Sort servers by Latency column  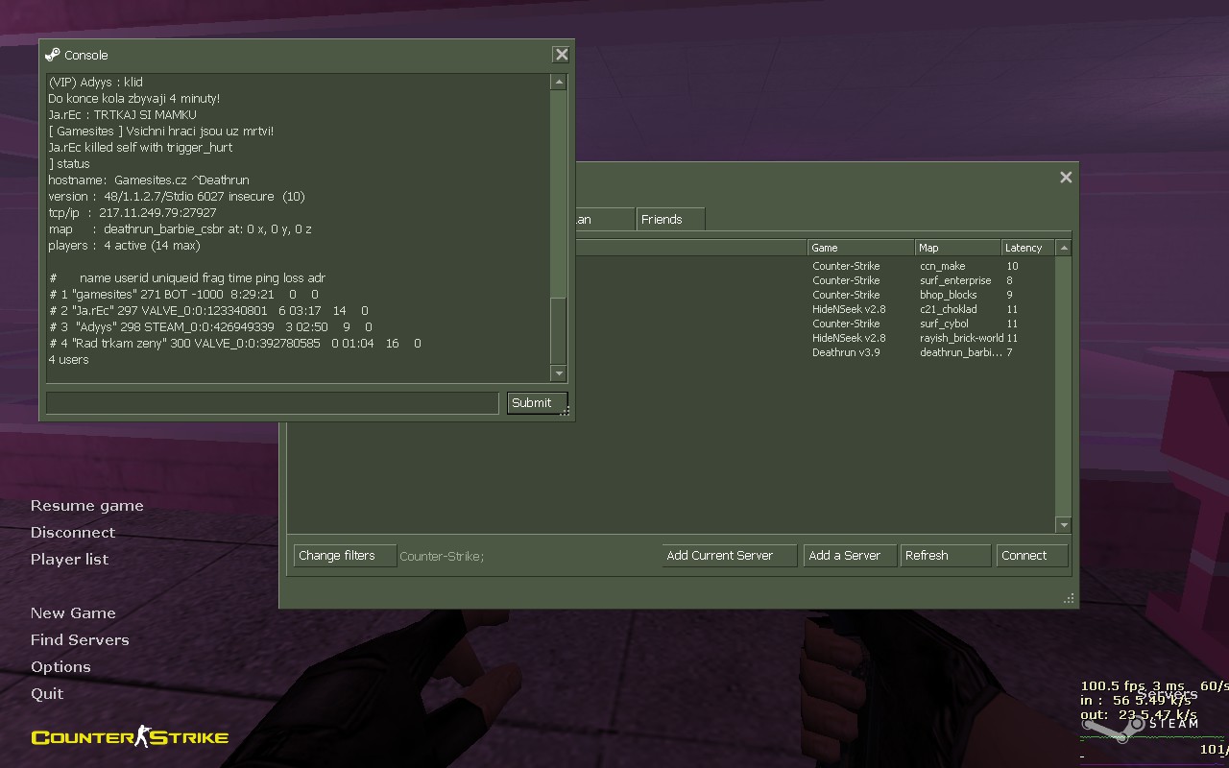coord(1028,248)
